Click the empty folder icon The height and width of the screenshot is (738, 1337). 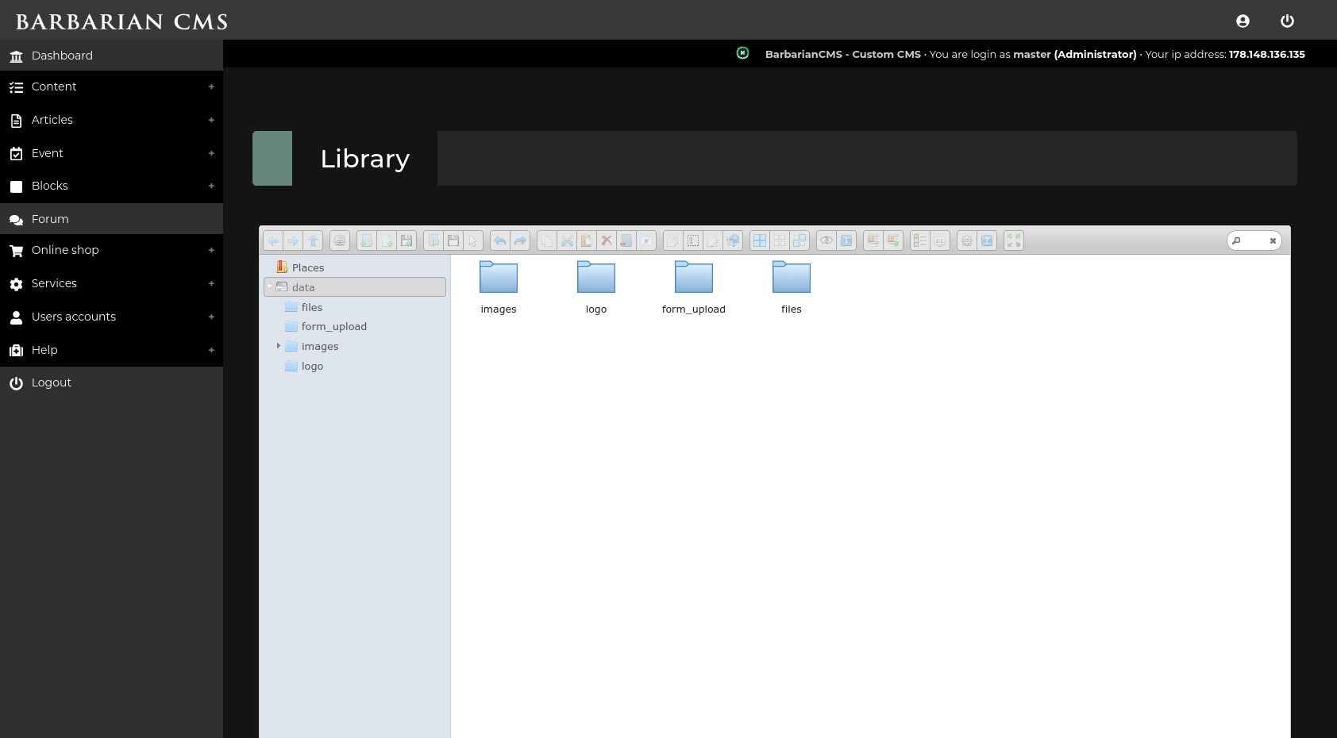click(626, 240)
